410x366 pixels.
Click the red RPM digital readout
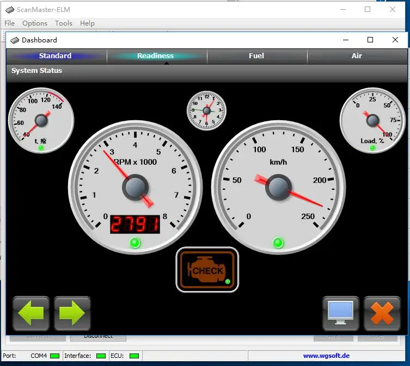135,224
